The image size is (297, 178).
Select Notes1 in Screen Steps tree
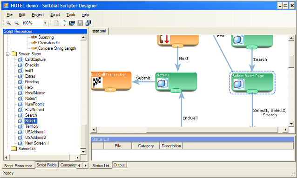[31, 99]
